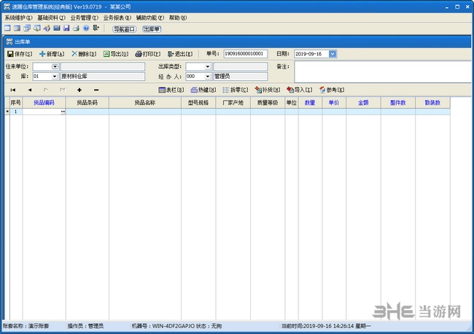Click the 导入 (Import) button above grid
This screenshot has width=474, height=334.
tap(299, 90)
